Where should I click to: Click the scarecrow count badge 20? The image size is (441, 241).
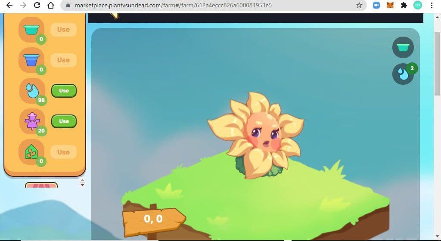(x=41, y=130)
